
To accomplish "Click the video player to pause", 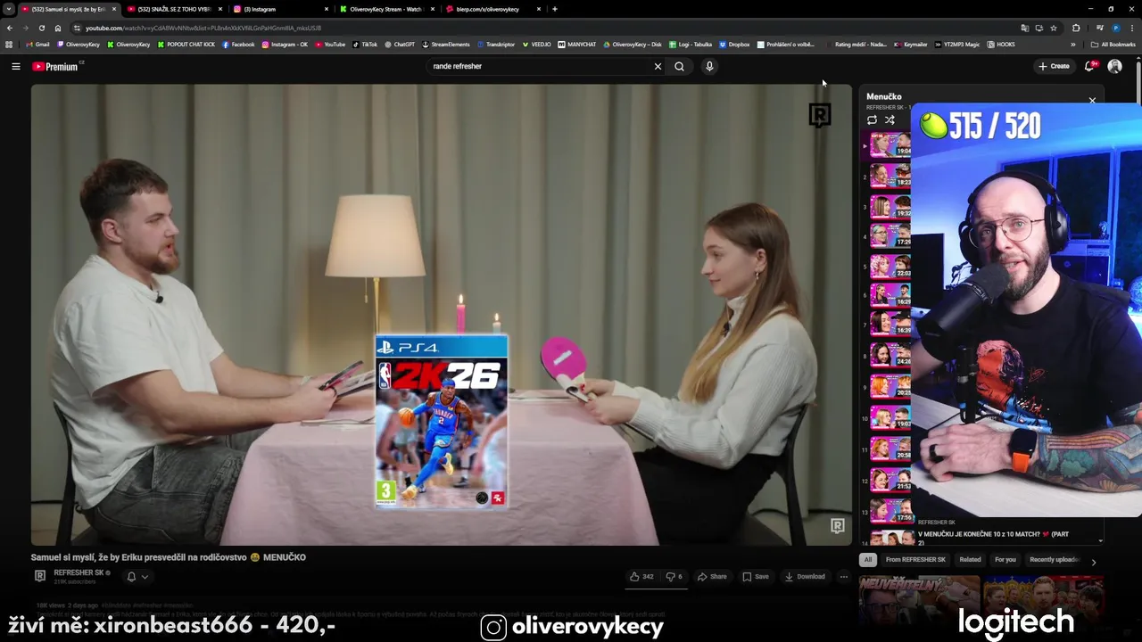I will pos(442,314).
